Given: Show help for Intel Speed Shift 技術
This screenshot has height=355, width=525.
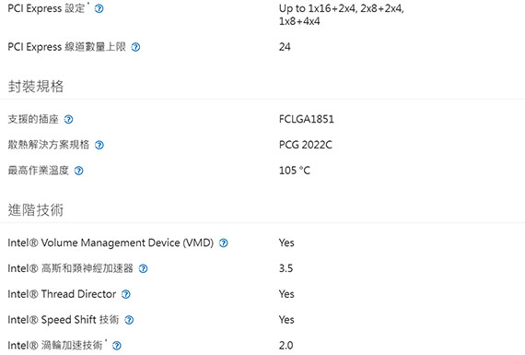Looking at the screenshot, I should coord(129,320).
